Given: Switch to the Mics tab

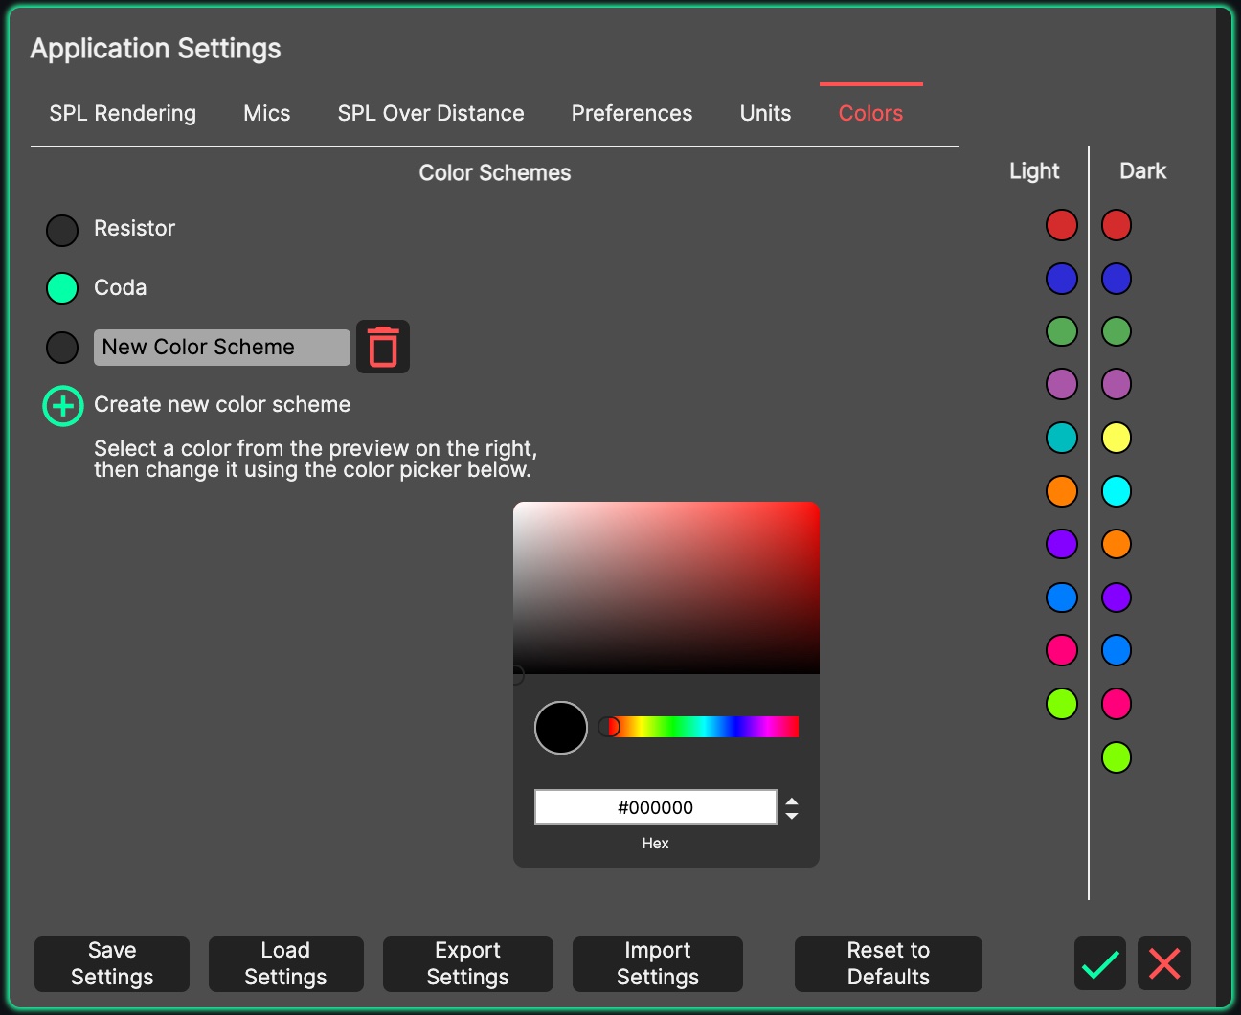Looking at the screenshot, I should tap(267, 113).
